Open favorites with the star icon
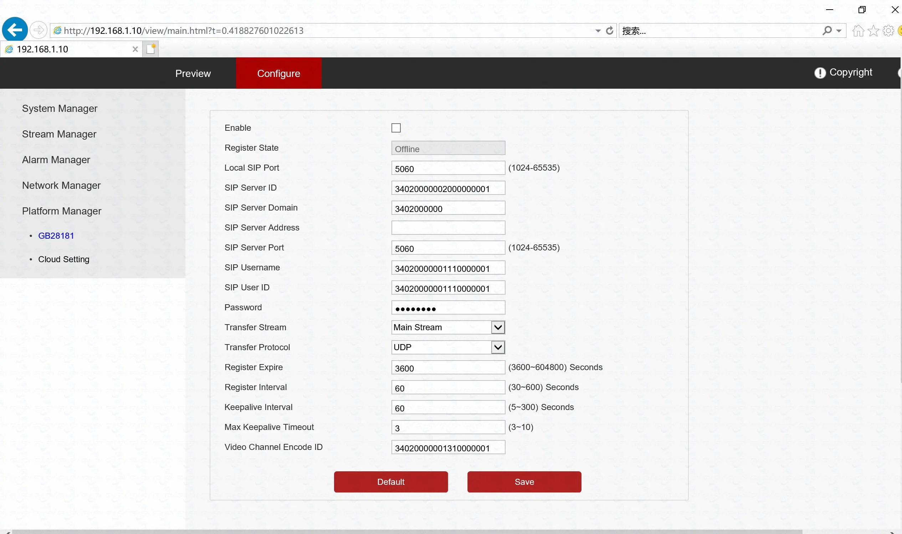Viewport: 902px width, 534px height. pyautogui.click(x=873, y=31)
